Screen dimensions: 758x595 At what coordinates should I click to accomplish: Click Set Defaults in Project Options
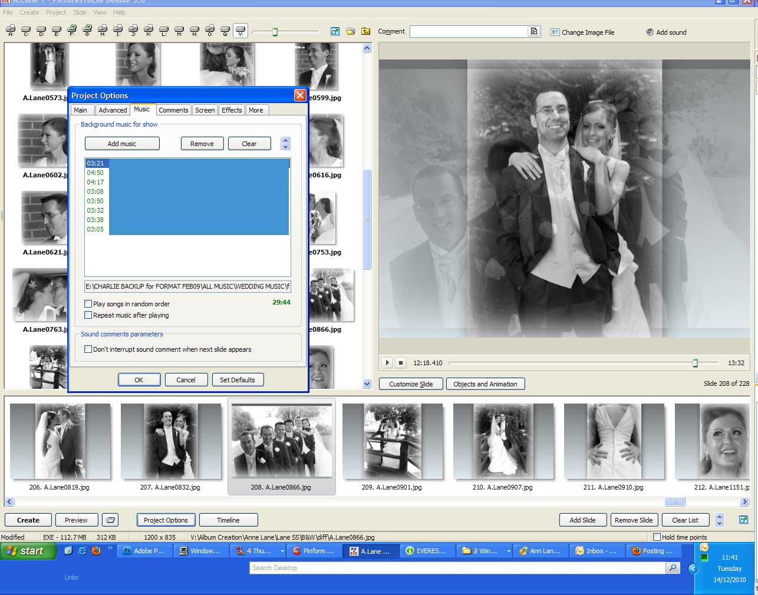coord(238,380)
